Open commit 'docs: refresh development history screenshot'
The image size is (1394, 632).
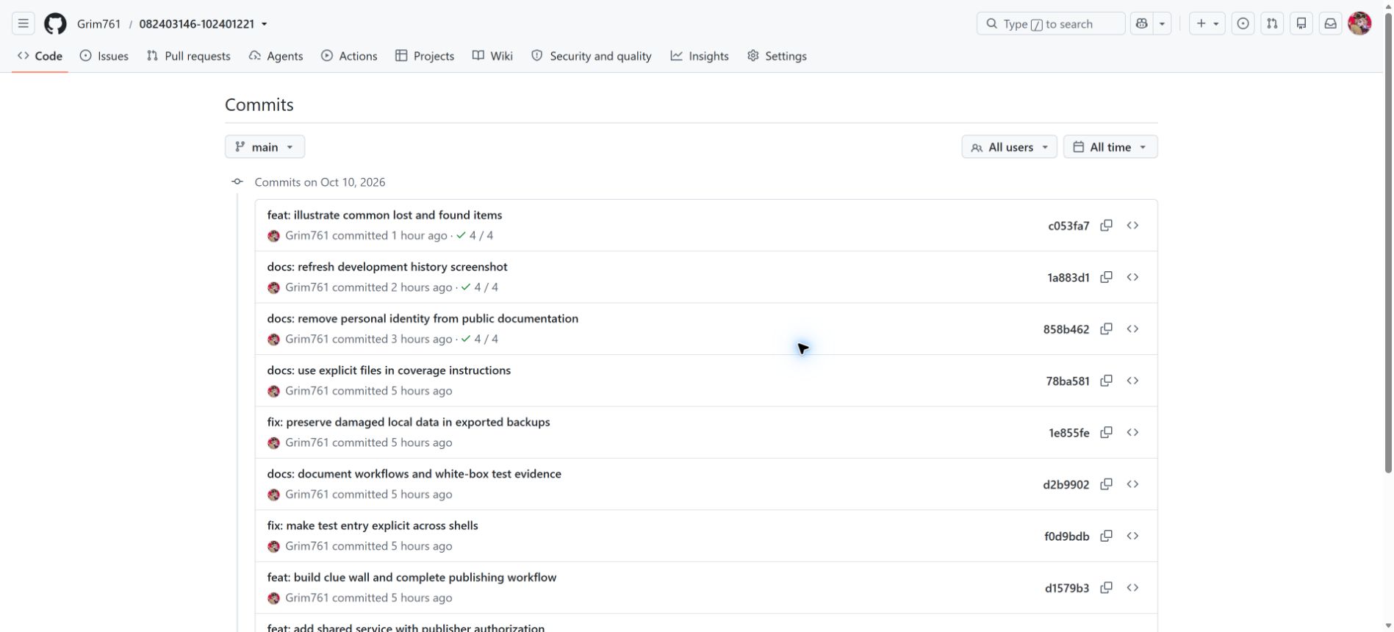pyautogui.click(x=387, y=267)
